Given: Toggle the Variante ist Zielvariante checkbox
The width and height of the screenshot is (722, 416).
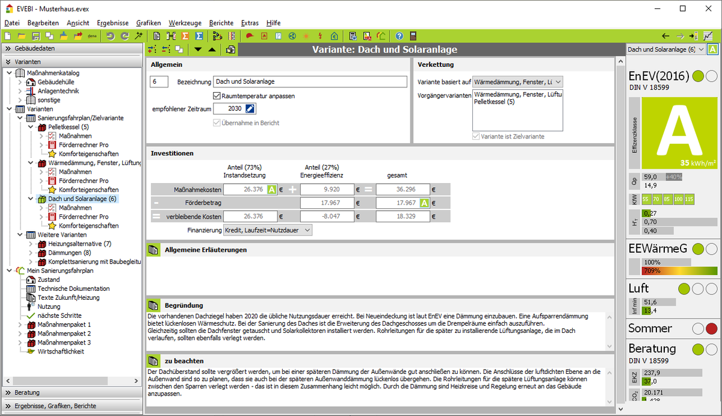Looking at the screenshot, I should 476,137.
